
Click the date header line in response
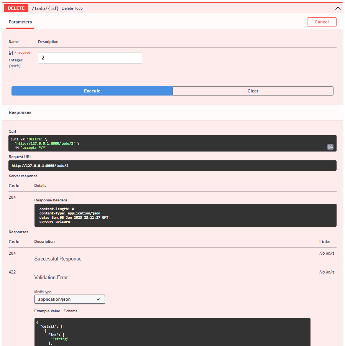click(x=74, y=217)
